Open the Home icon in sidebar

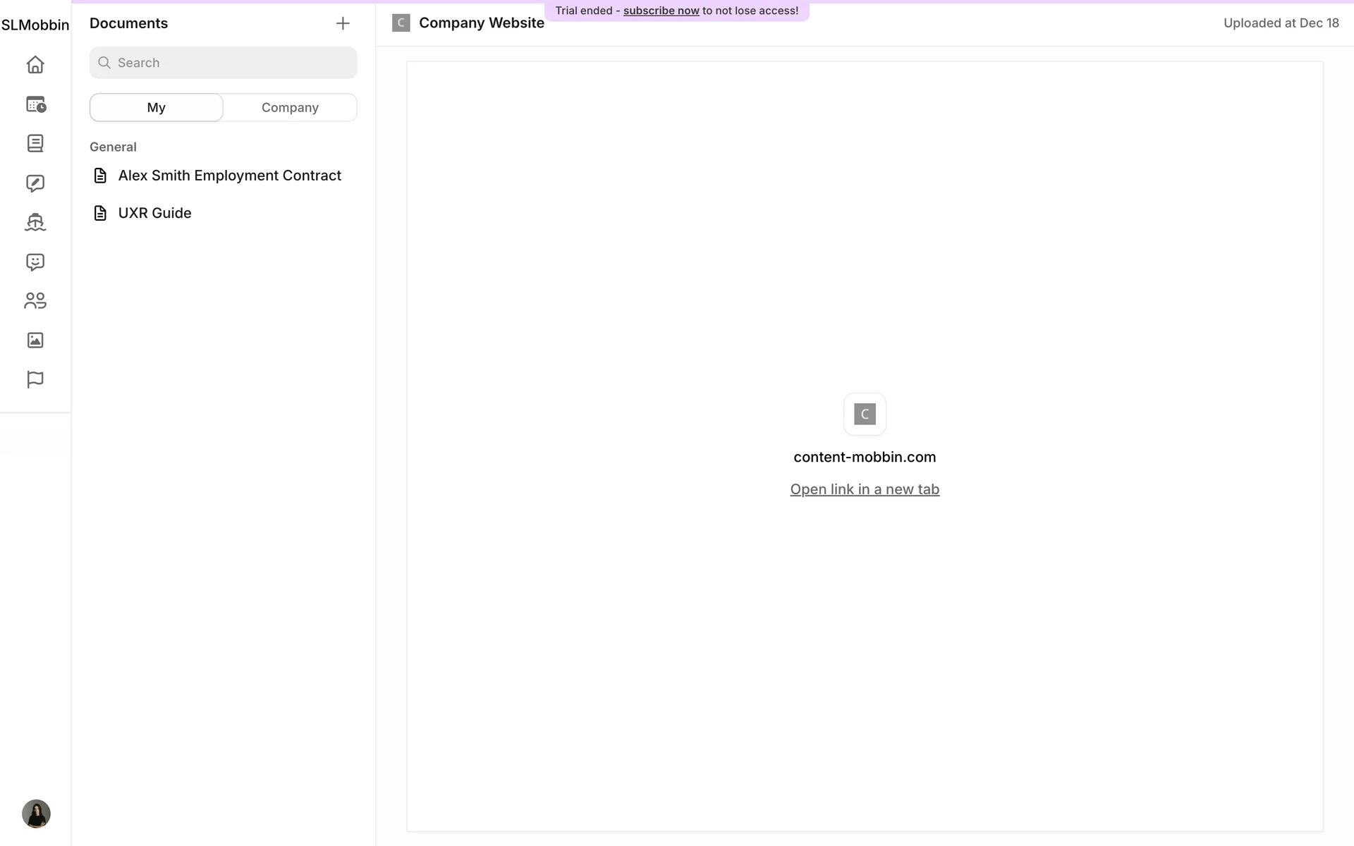click(x=35, y=65)
